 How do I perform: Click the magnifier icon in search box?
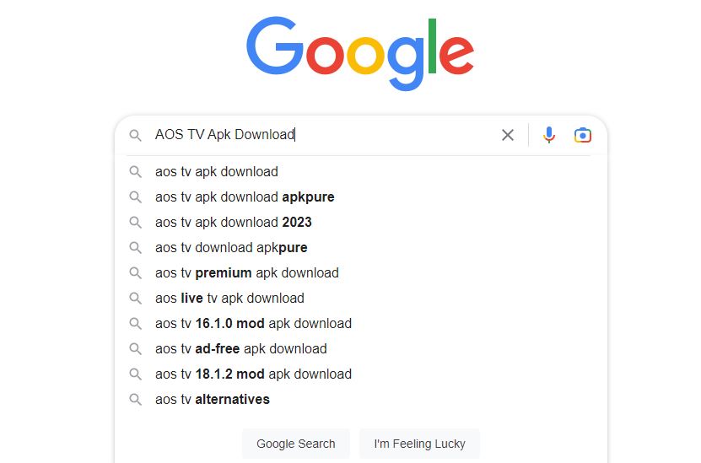coord(135,135)
